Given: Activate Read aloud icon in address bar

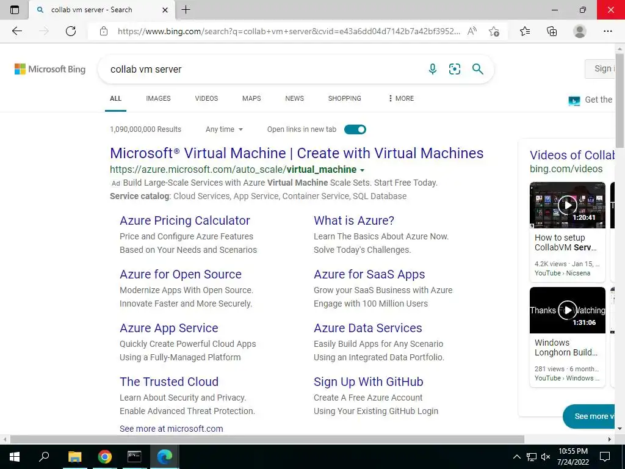Looking at the screenshot, I should 472,31.
